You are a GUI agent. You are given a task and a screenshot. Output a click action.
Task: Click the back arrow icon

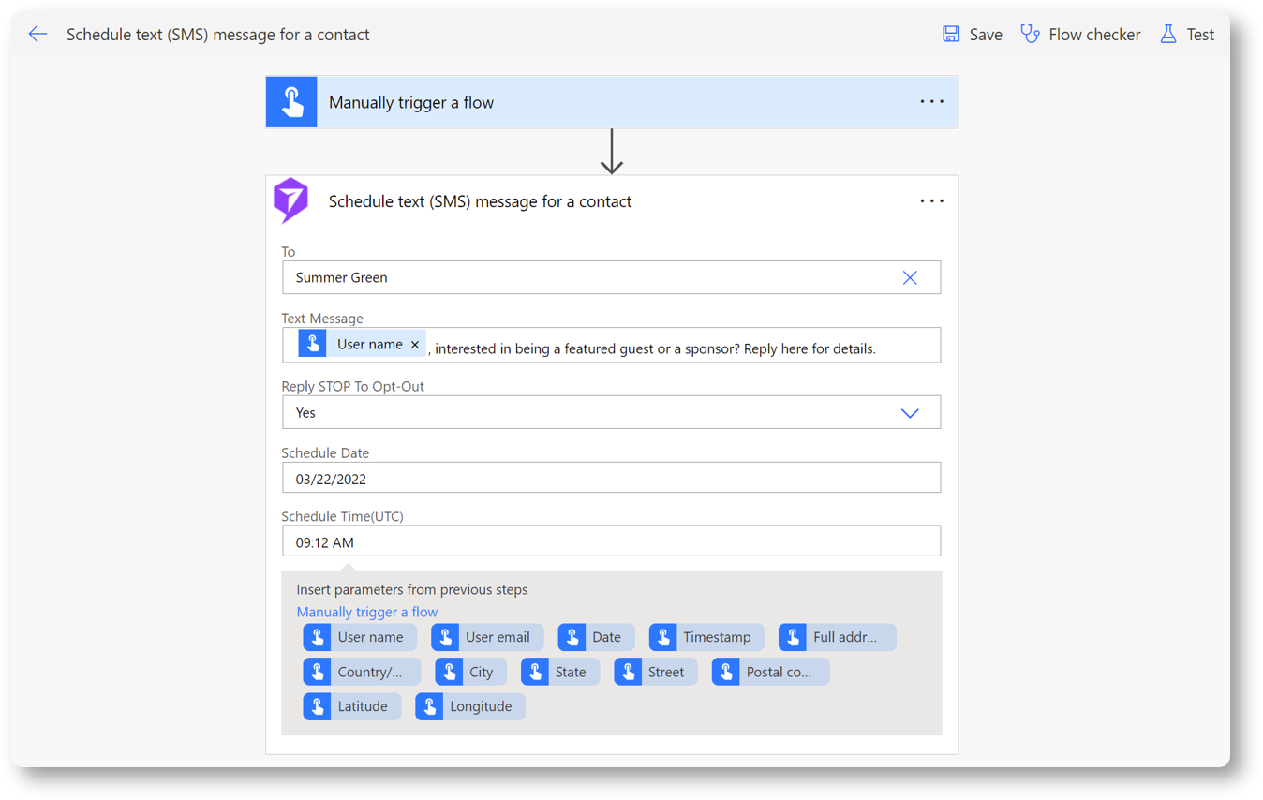37,35
